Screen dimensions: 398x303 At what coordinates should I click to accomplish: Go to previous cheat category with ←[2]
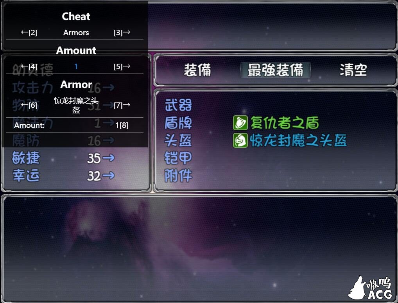(29, 32)
